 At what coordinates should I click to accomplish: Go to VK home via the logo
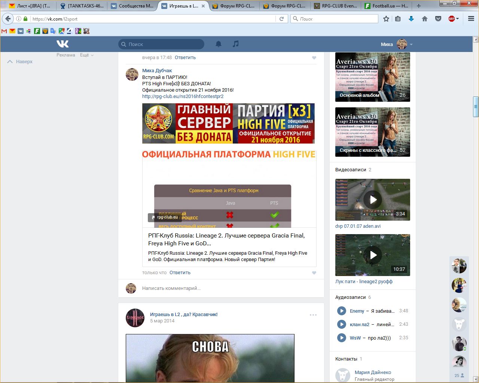[62, 44]
